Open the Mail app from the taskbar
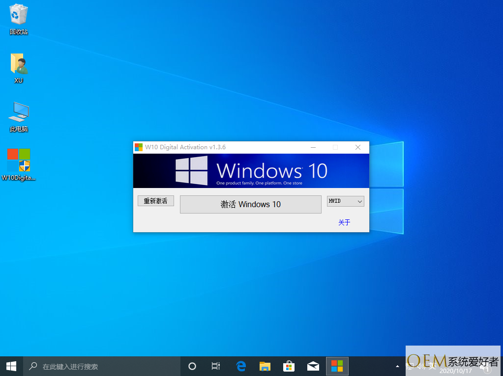The width and height of the screenshot is (503, 376). 313,366
